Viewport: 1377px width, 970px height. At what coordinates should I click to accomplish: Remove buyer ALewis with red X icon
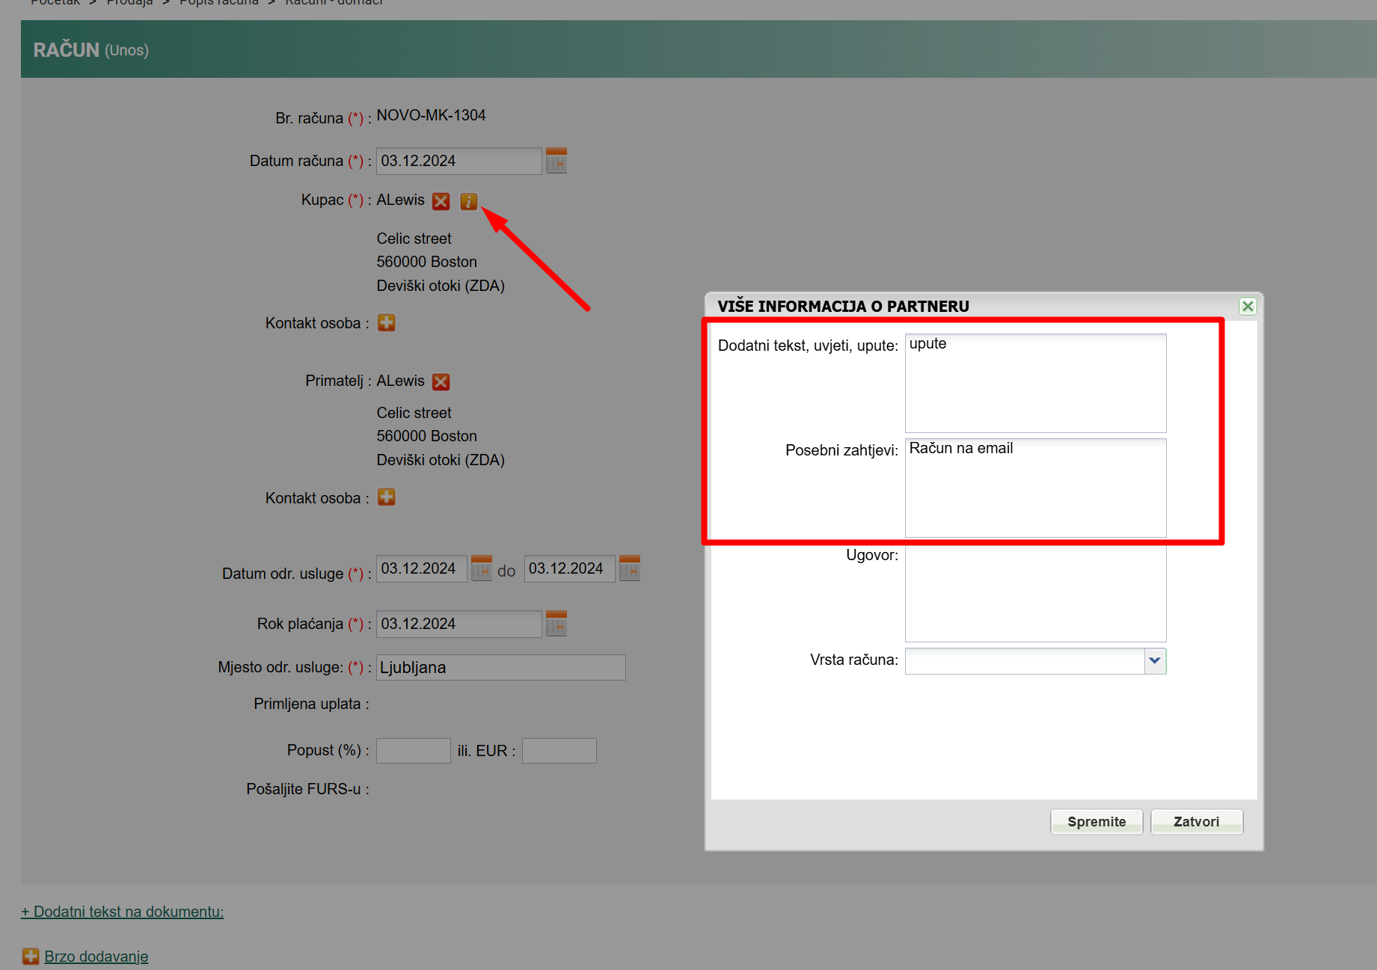pos(441,201)
